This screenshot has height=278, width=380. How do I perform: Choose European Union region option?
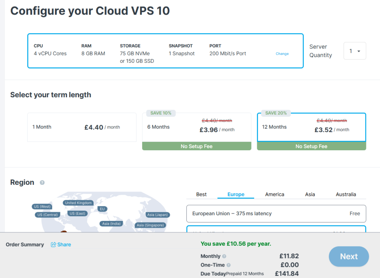[x=276, y=214]
